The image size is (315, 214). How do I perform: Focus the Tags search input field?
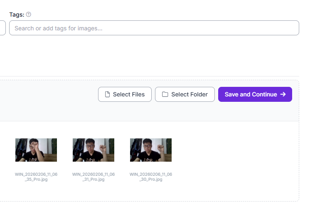(154, 28)
